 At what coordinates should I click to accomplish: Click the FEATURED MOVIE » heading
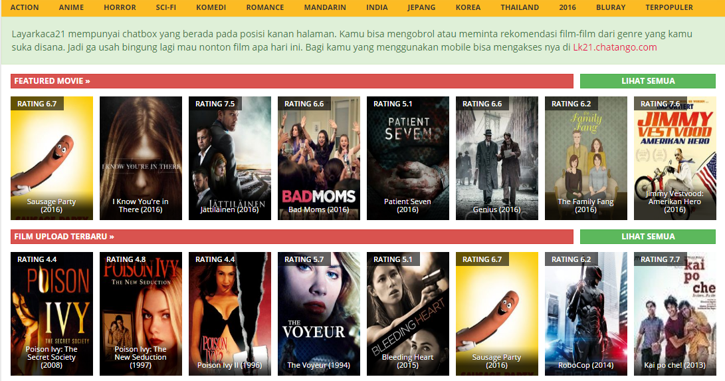coord(52,81)
